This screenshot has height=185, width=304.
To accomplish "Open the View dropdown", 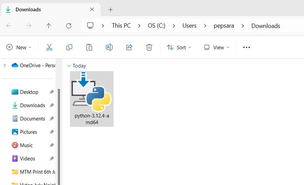I will (x=216, y=47).
